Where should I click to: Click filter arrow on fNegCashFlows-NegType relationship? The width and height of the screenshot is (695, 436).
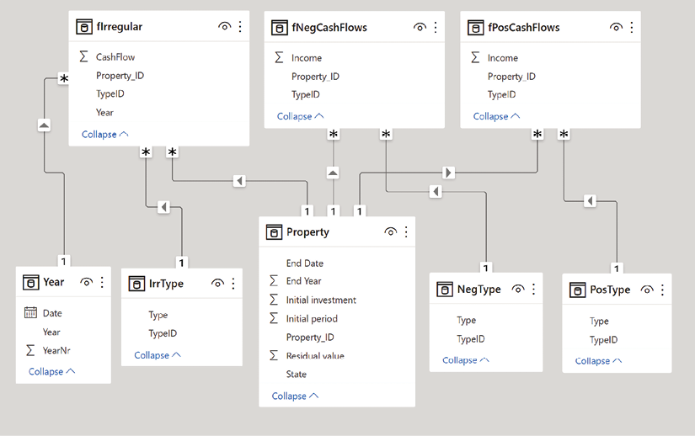coord(436,192)
